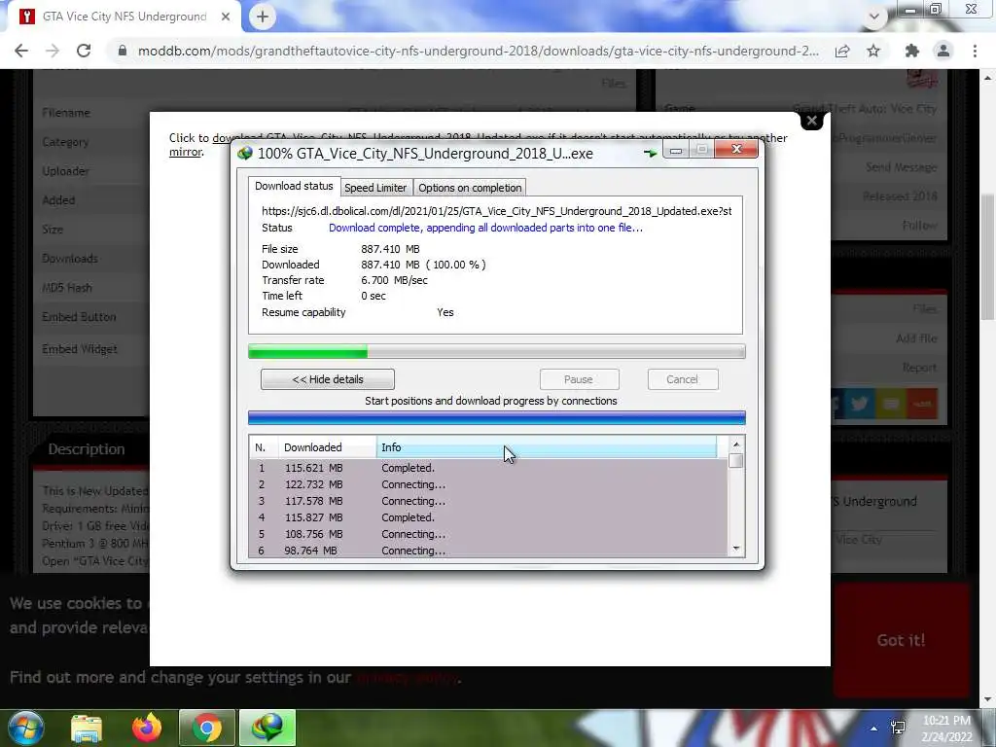
Task: Click the Chrome forward arrow
Action: (53, 51)
